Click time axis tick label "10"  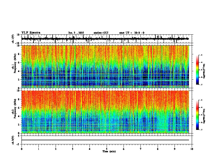[192, 149]
